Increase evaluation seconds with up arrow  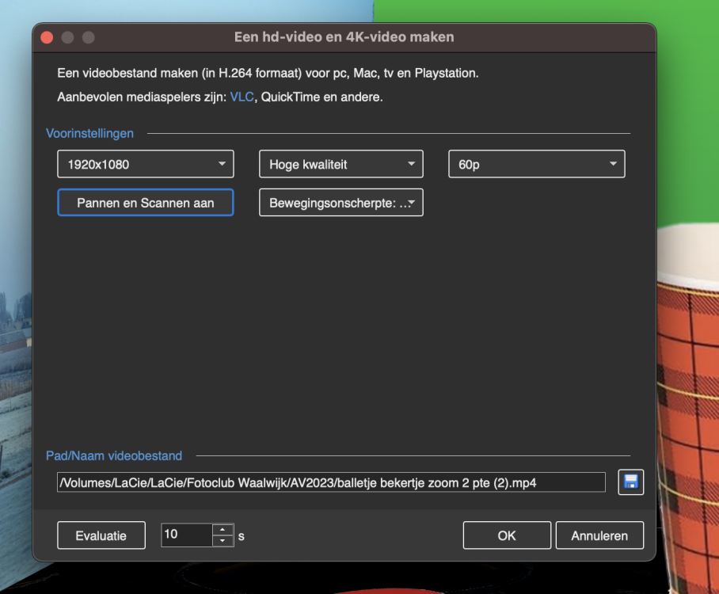tap(223, 529)
